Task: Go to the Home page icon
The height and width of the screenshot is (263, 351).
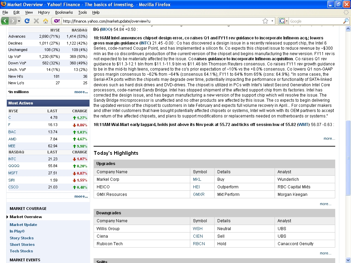Action: (x=46, y=21)
